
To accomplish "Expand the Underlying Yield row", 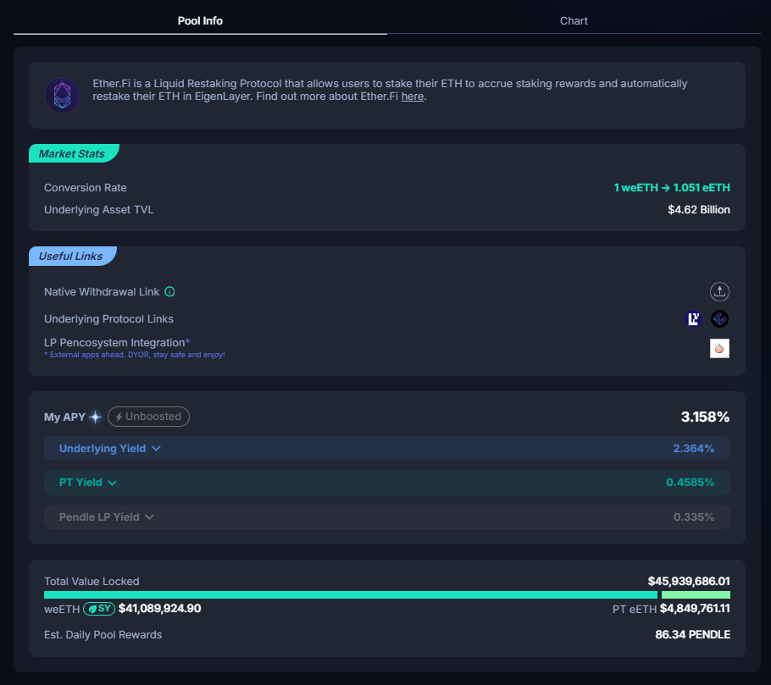I will tap(387, 448).
